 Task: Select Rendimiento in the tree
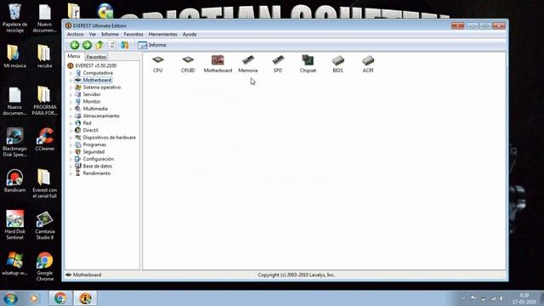click(x=96, y=173)
